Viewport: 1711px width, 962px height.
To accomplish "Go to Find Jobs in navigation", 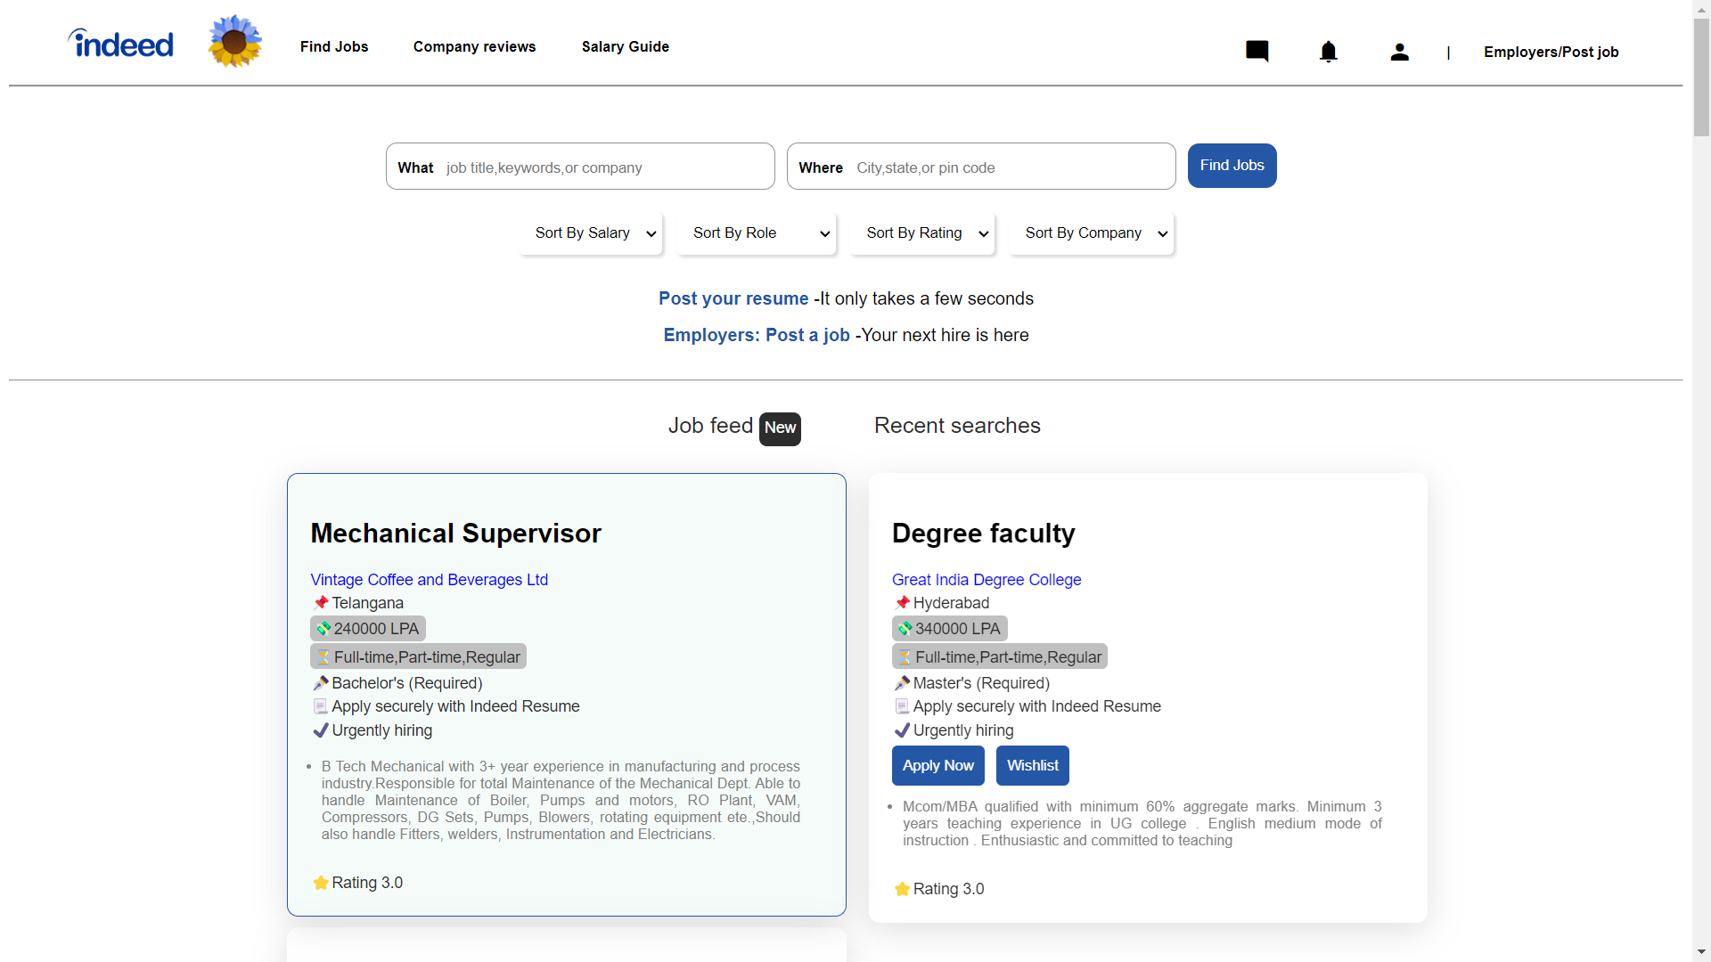I will click(334, 46).
